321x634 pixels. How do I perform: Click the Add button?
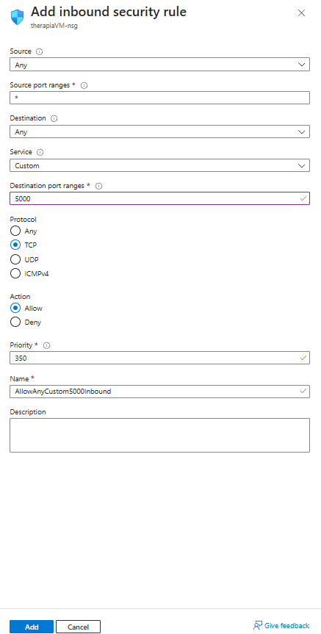click(32, 627)
